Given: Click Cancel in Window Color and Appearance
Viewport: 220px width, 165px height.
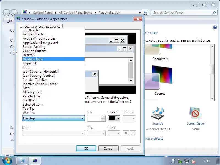Looking at the screenshot, I should click(x=108, y=148).
